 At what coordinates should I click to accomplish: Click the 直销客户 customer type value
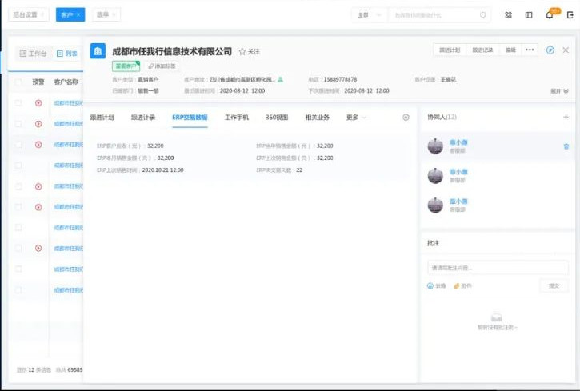click(148, 79)
